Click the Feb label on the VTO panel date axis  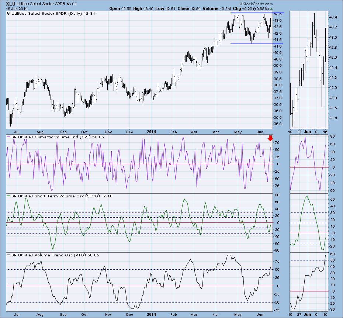(x=173, y=315)
